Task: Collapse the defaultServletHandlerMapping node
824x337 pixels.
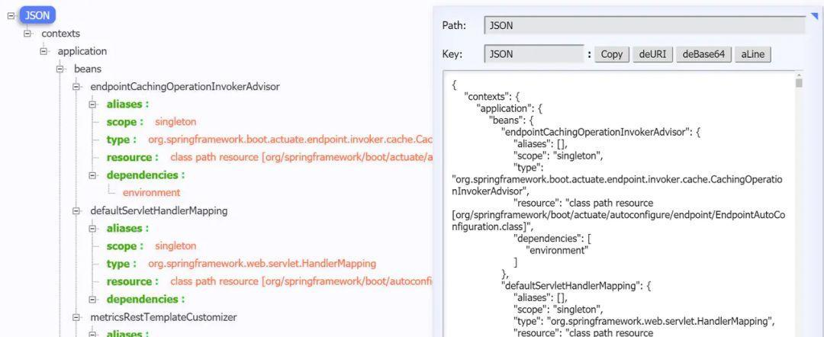Action: (77, 211)
